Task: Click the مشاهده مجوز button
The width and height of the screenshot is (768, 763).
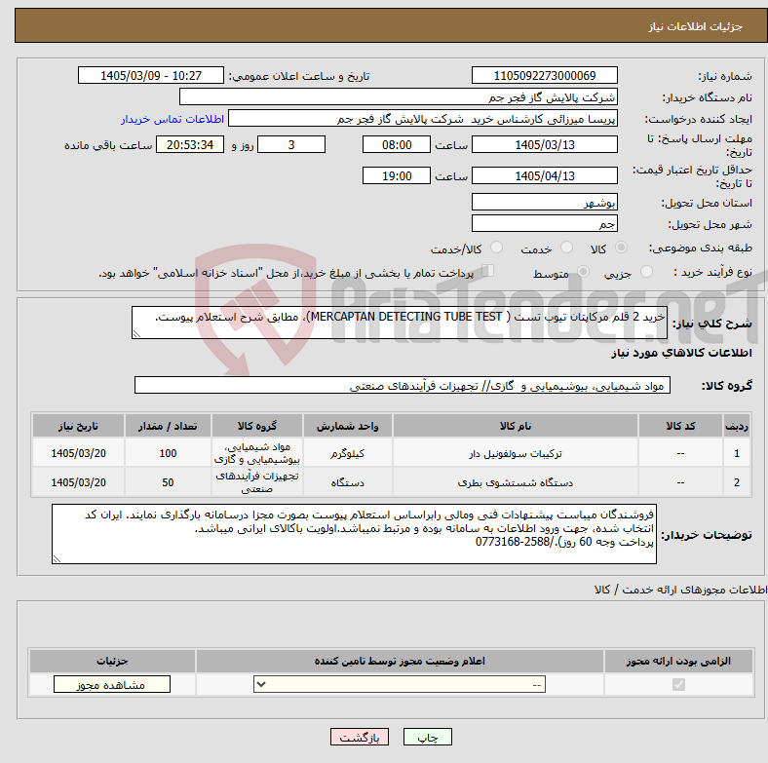Action: pos(112,684)
